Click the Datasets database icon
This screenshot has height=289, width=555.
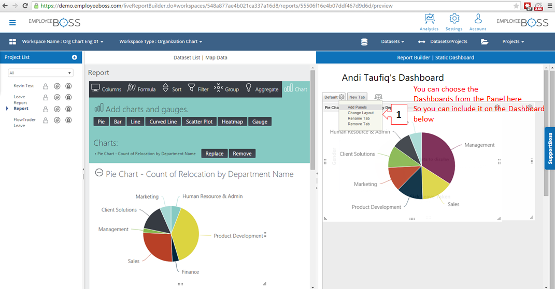click(x=364, y=42)
